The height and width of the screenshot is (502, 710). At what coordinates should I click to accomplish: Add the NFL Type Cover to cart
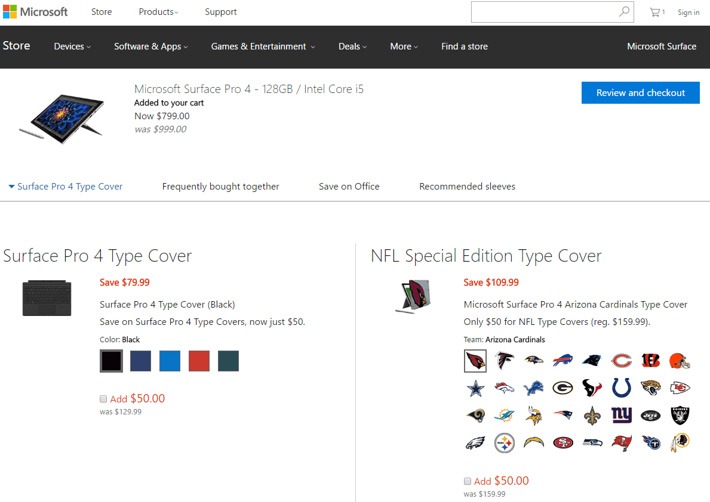coord(468,481)
